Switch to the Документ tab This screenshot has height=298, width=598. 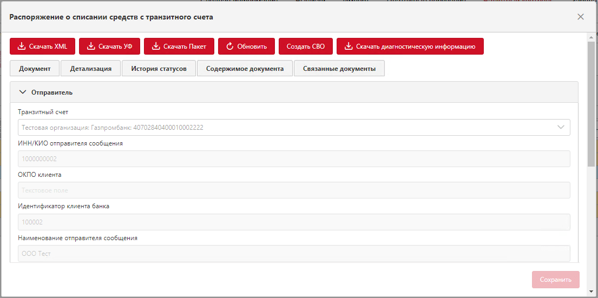click(x=35, y=69)
